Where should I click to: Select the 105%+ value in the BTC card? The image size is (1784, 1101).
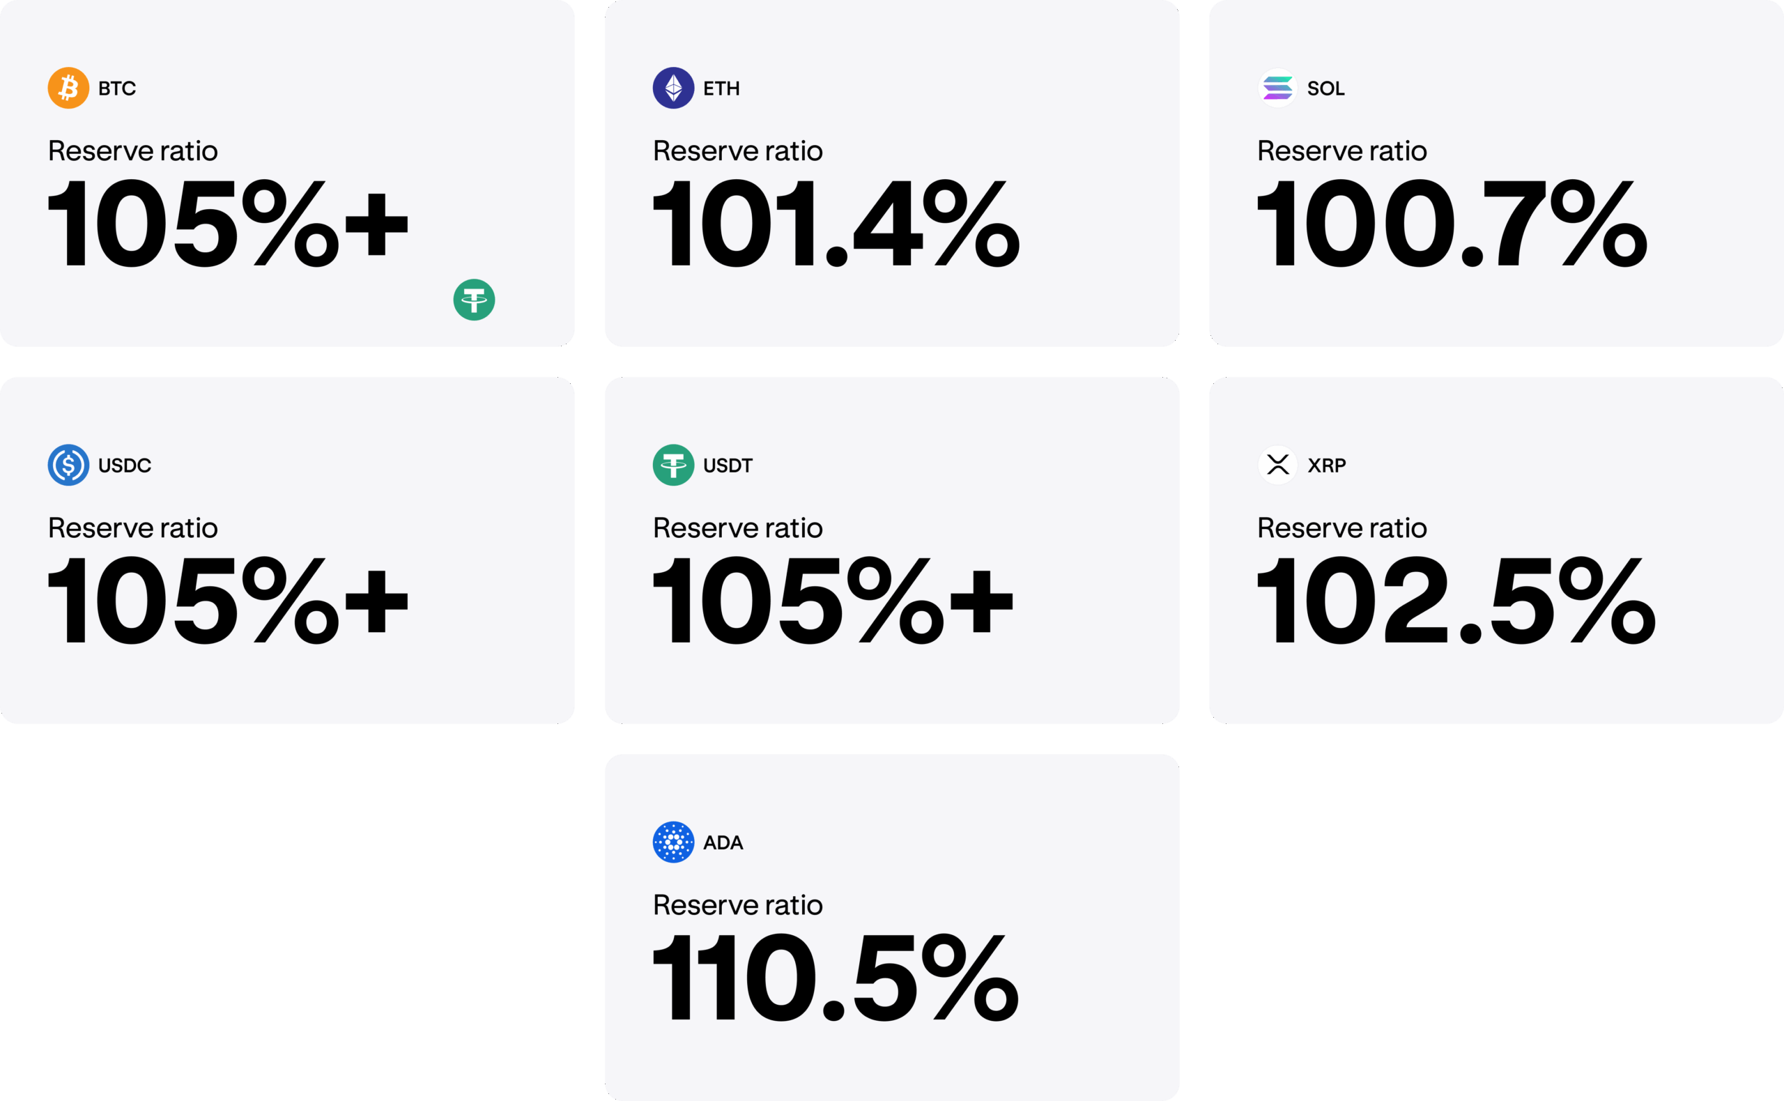click(x=227, y=224)
